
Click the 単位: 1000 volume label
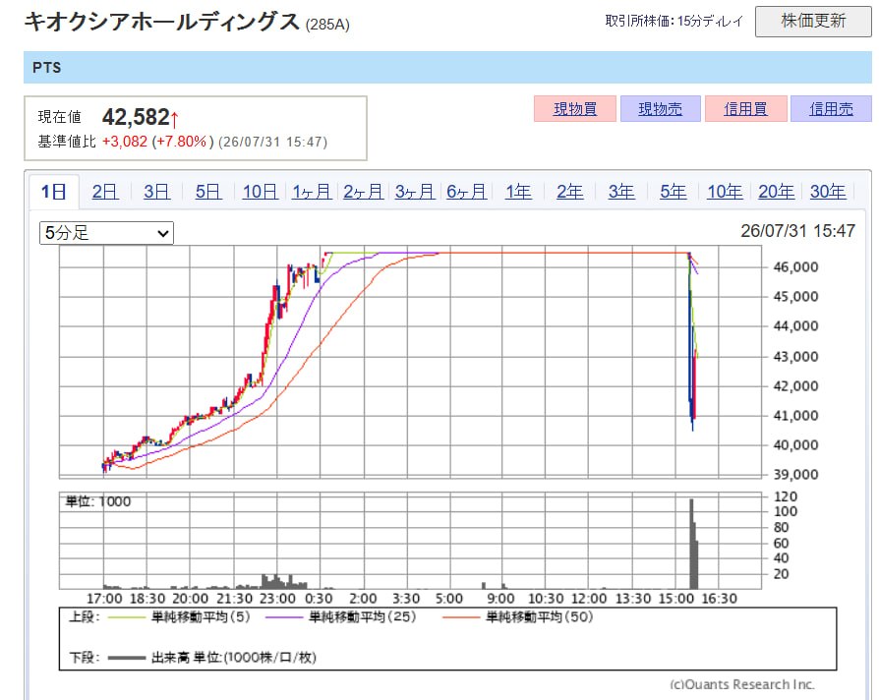point(98,501)
